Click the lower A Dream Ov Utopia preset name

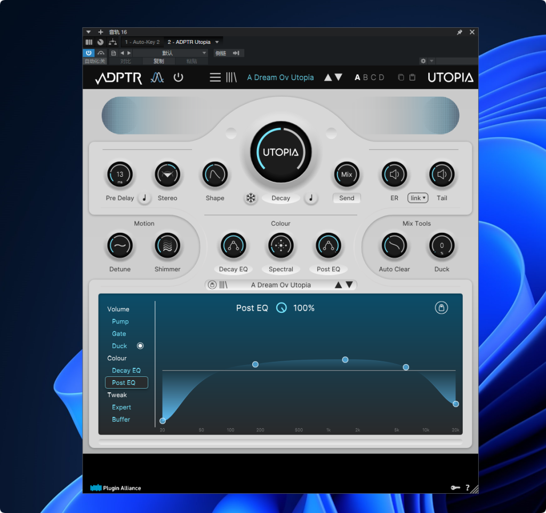click(x=280, y=285)
